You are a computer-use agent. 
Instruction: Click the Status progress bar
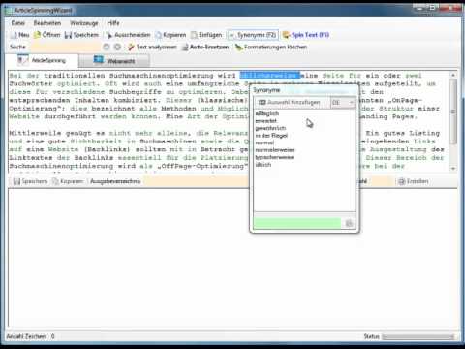coord(418,336)
